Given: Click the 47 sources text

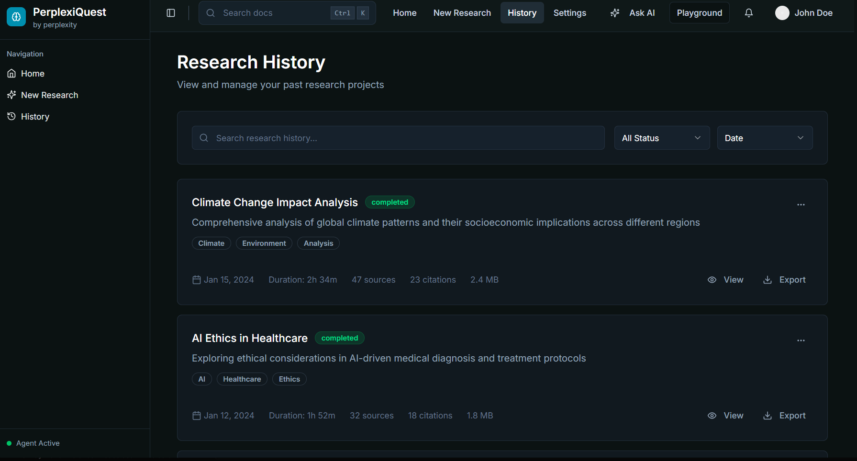Looking at the screenshot, I should click(374, 280).
